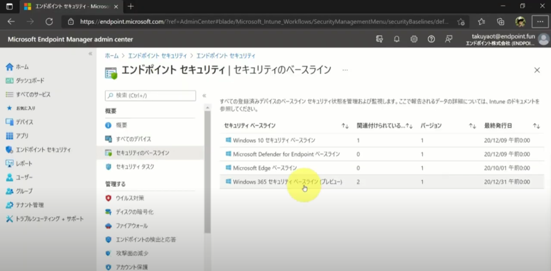This screenshot has width=551, height=271.
Task: Sort by the 最終発行日 column
Action: (536, 126)
